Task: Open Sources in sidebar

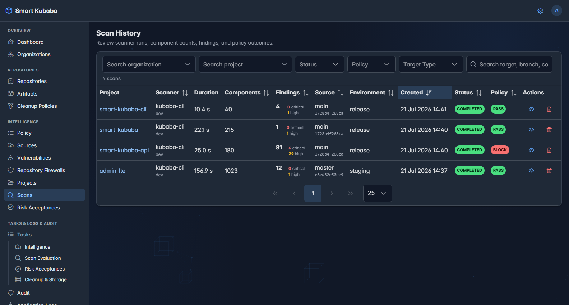Action: pyautogui.click(x=44, y=145)
